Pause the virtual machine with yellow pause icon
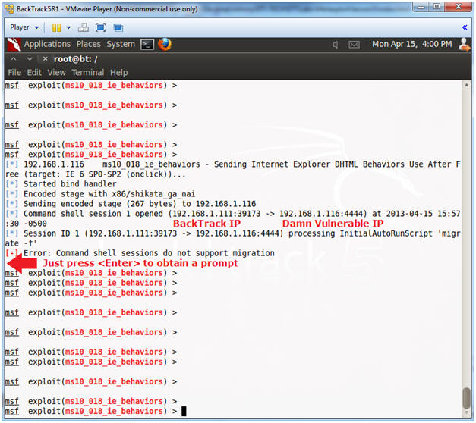476x423 pixels. (56, 27)
